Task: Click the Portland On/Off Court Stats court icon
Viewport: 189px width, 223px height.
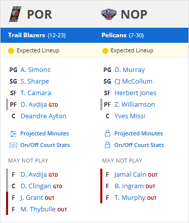Action: click(x=13, y=145)
